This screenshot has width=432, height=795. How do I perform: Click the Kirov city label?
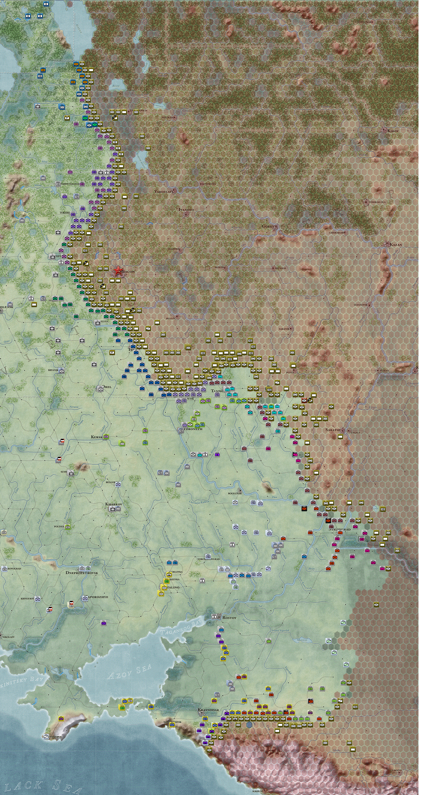(393, 131)
